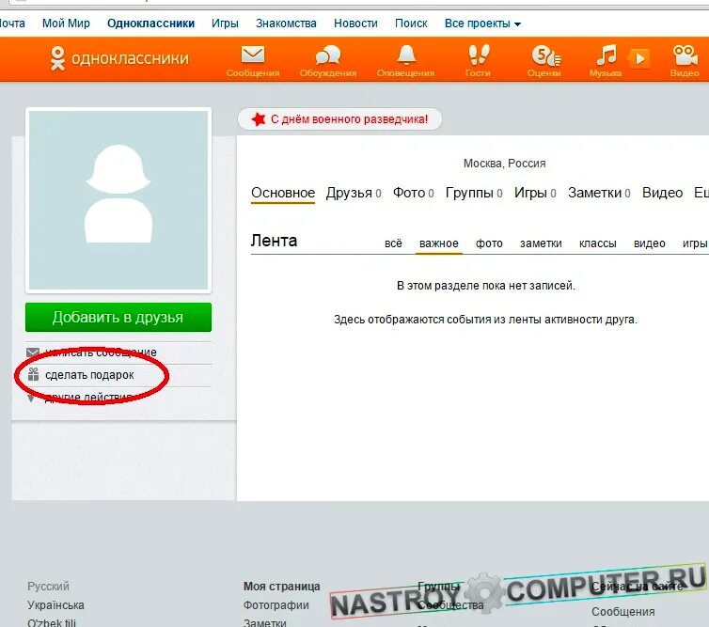Click the Добавить в друзья button
The image size is (709, 627).
[x=118, y=317]
